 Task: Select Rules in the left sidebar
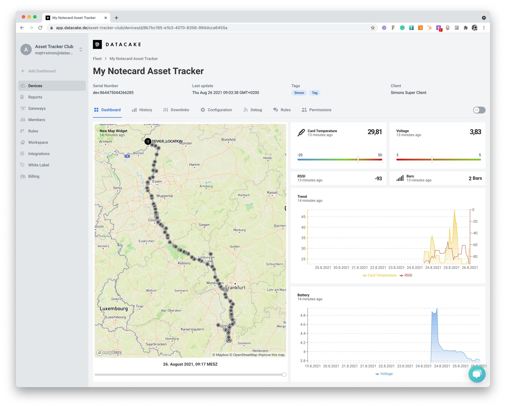(52, 131)
